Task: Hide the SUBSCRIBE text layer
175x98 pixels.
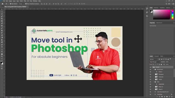Action: click(x=150, y=84)
